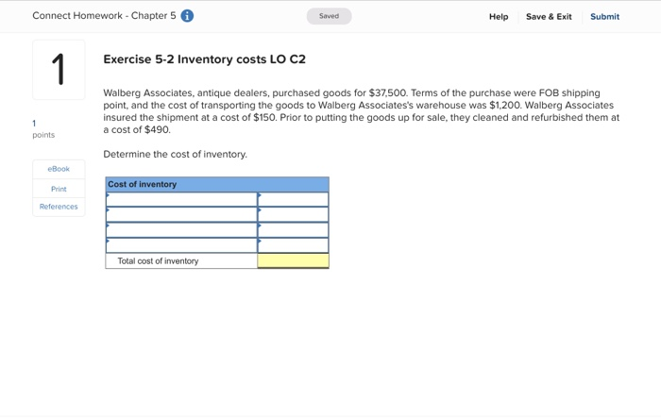Click the Saved status indicator
The width and height of the screenshot is (661, 418).
(x=329, y=16)
